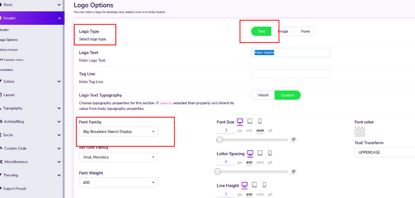The height and width of the screenshot is (198, 415).
Task: Click the Letter Spacing slider handle
Action: (x=217, y=172)
